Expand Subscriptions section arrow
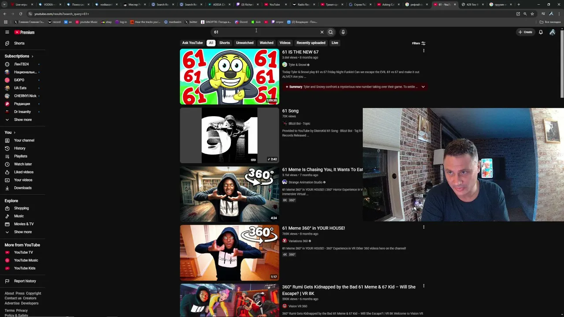This screenshot has width=564, height=317. pyautogui.click(x=32, y=56)
